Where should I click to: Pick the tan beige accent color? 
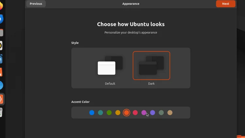click(170, 112)
